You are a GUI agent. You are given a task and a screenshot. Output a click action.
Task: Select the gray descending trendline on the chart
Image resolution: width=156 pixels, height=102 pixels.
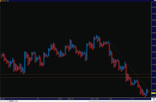pyautogui.click(x=130, y=67)
